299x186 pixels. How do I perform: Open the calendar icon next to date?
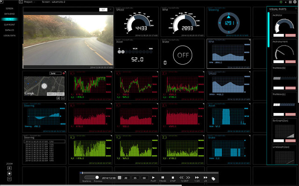pos(120,178)
